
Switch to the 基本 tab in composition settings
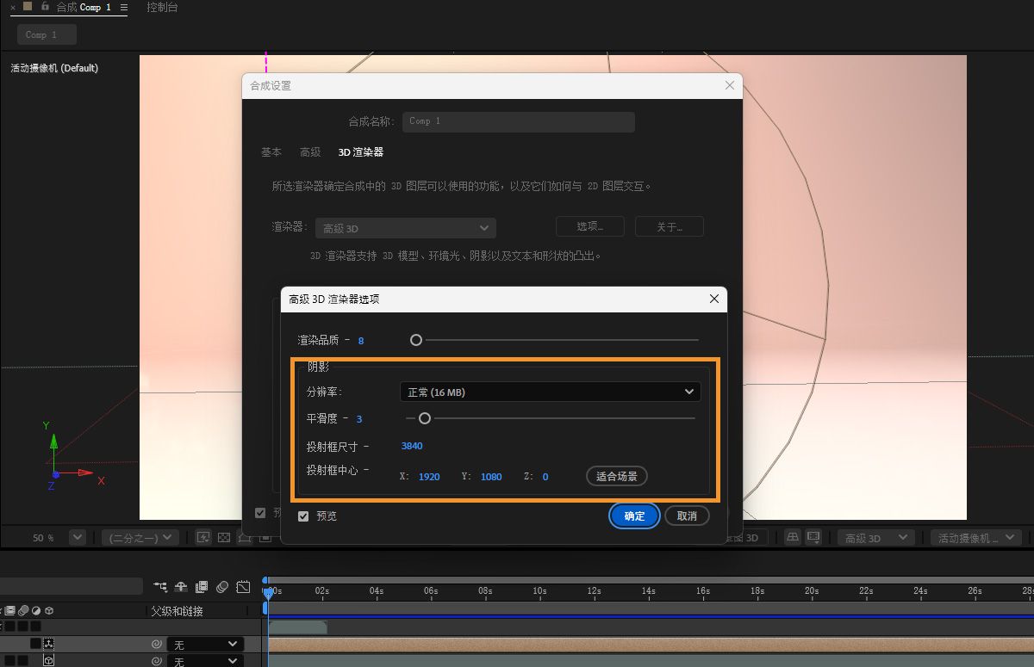271,151
